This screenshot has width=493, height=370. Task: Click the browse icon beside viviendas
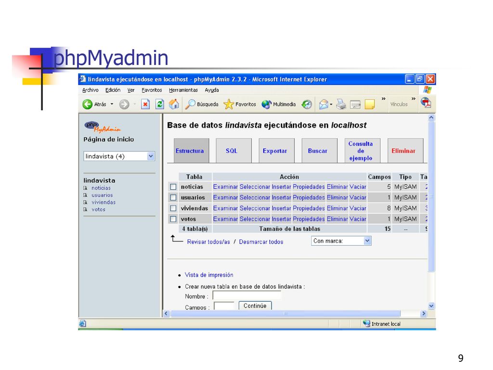[x=85, y=202]
